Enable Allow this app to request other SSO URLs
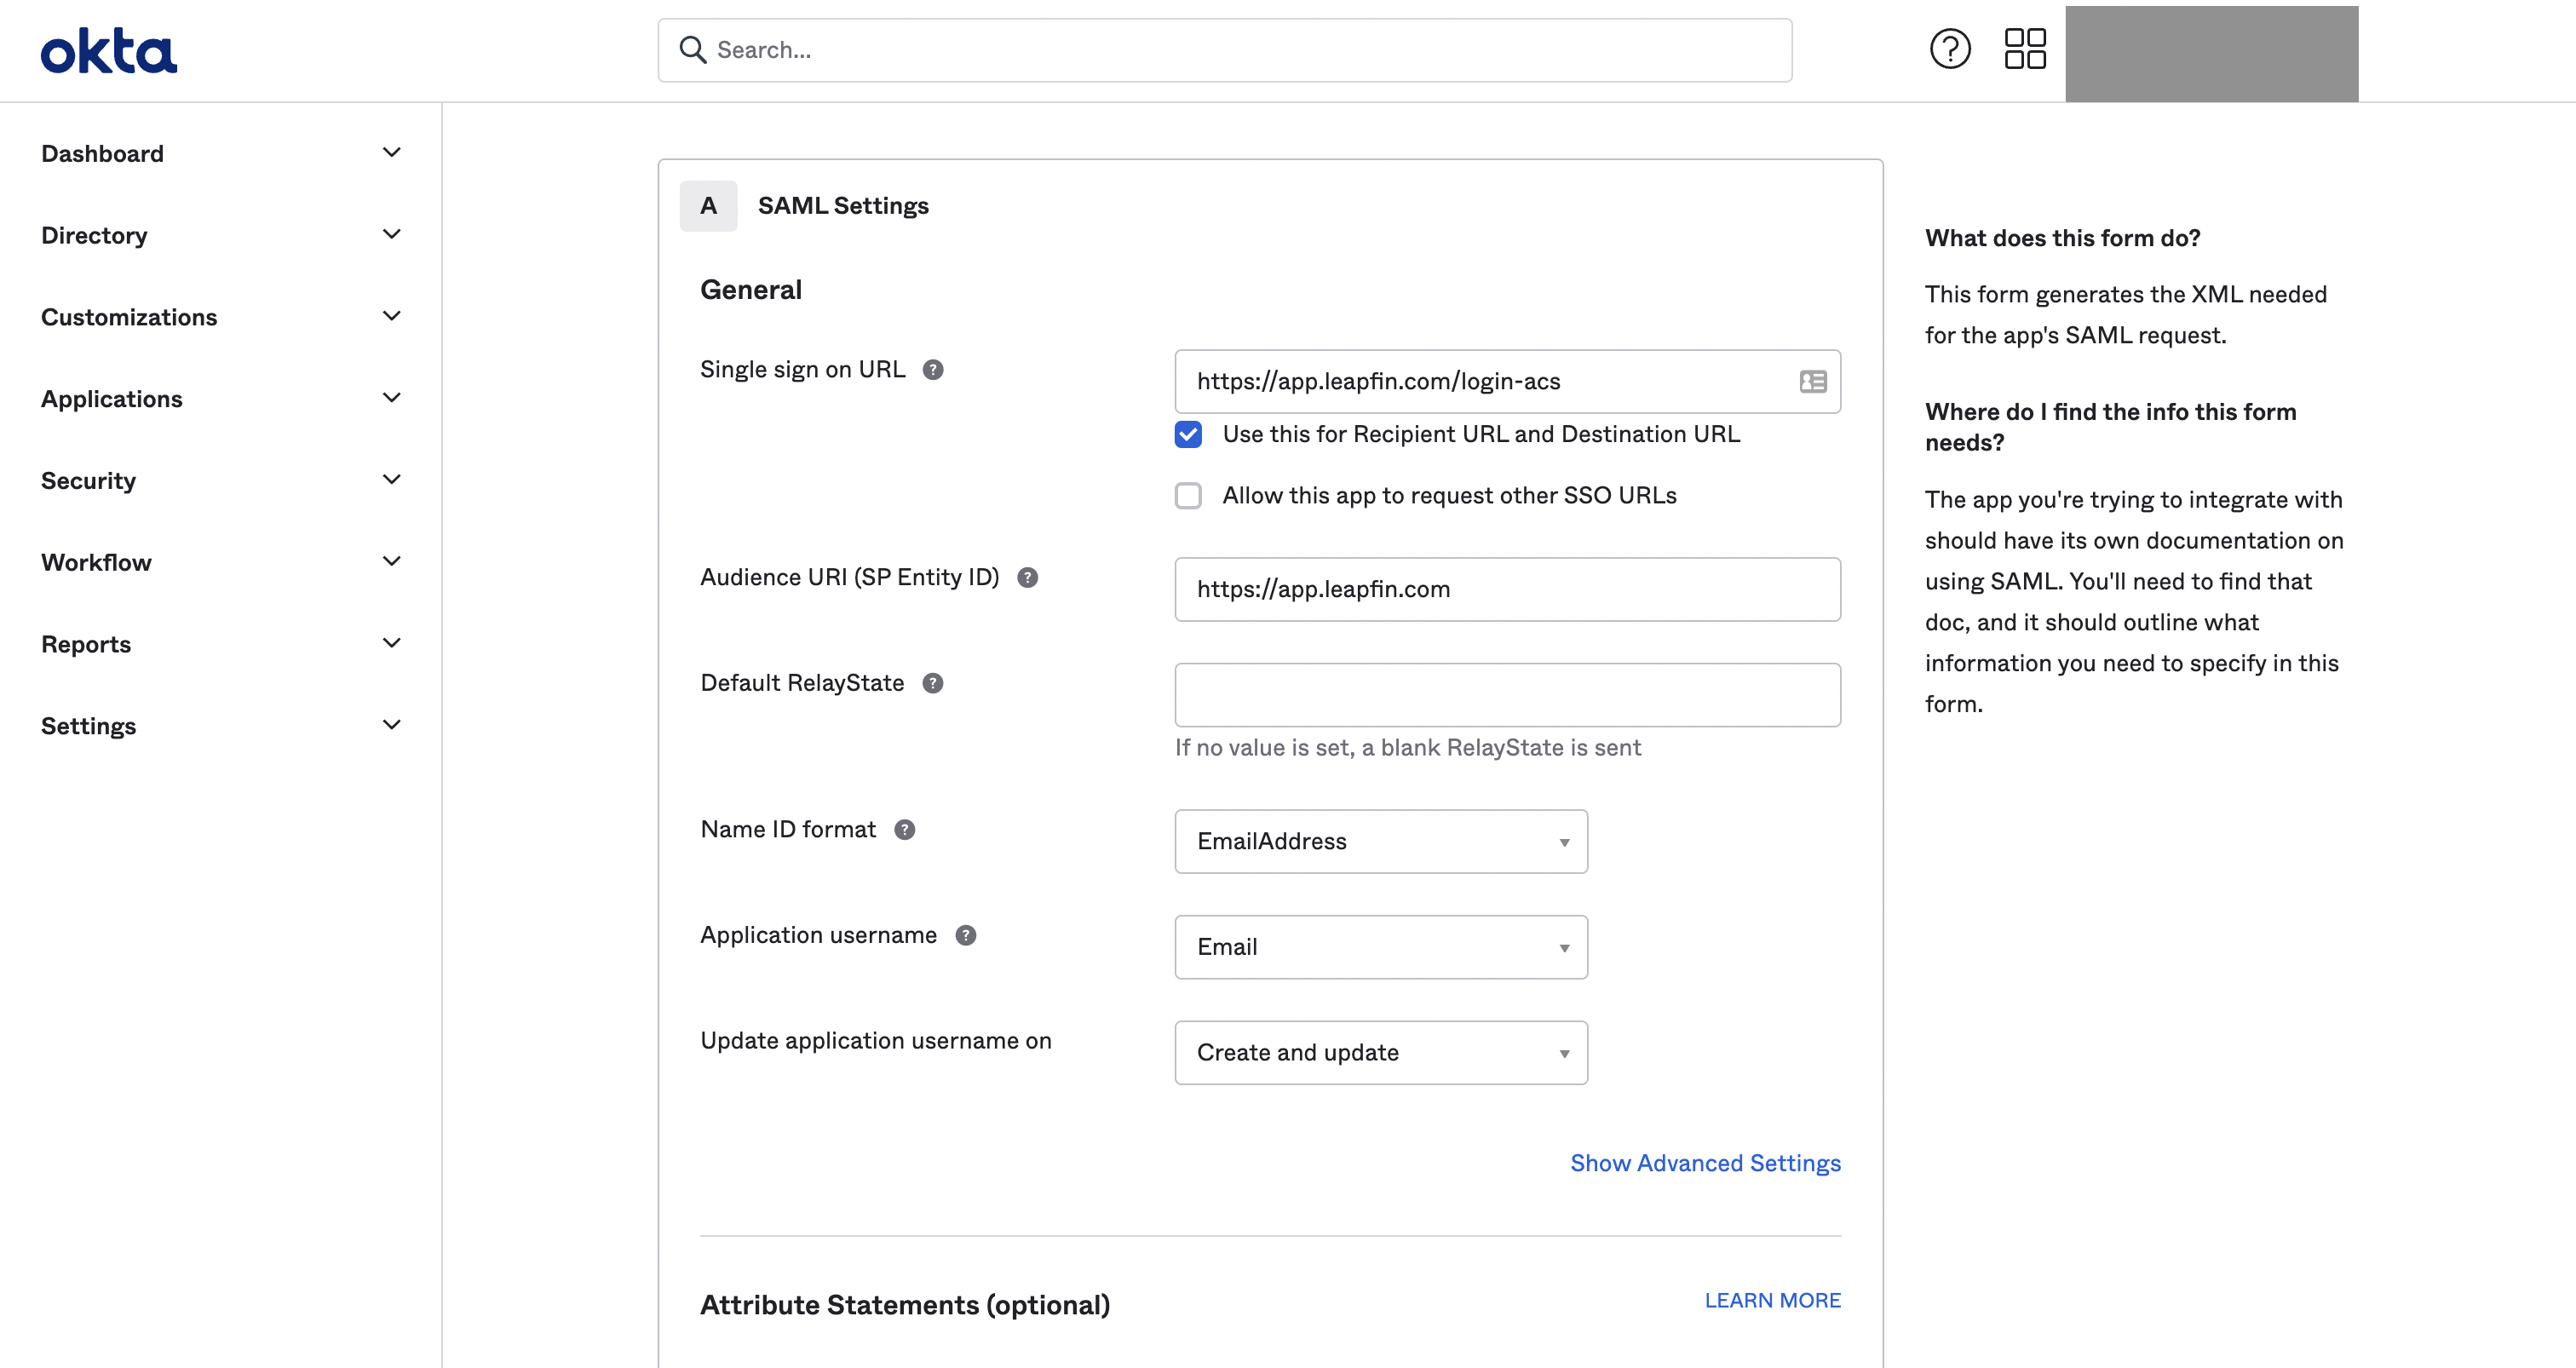Image resolution: width=2576 pixels, height=1368 pixels. pyautogui.click(x=1188, y=496)
